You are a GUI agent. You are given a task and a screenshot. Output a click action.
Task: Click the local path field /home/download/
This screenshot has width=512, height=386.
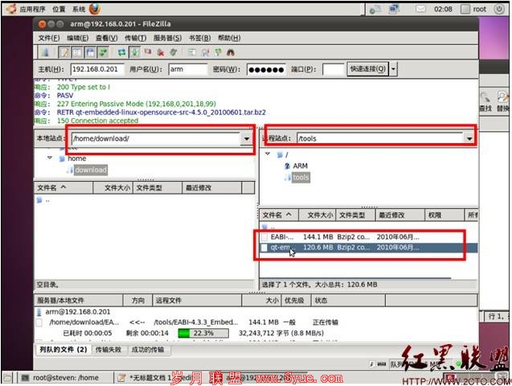tap(156, 138)
